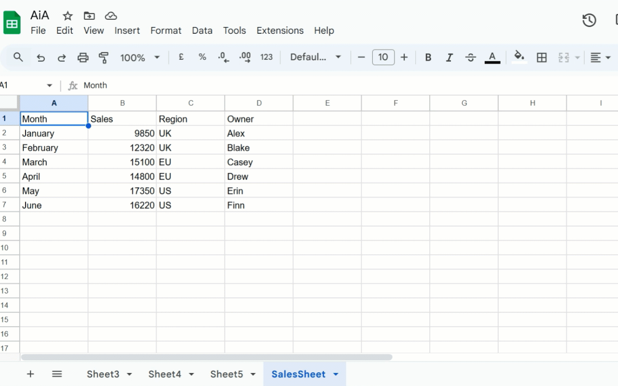Click the Print icon
The height and width of the screenshot is (386, 618).
pos(83,57)
